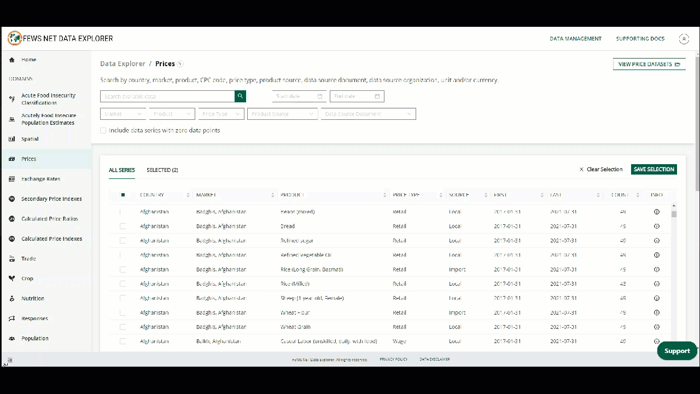
Task: Click View Price Datasets button
Action: pyautogui.click(x=649, y=64)
